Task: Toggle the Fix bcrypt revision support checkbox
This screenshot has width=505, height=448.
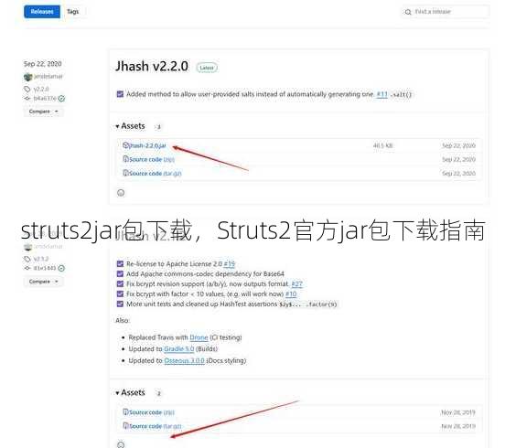Action: tap(120, 283)
